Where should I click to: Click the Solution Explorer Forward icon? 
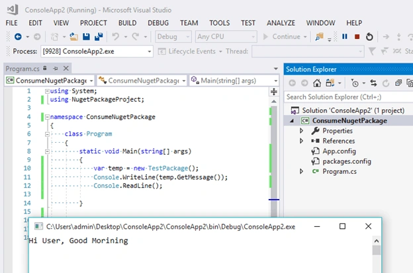tap(304, 83)
